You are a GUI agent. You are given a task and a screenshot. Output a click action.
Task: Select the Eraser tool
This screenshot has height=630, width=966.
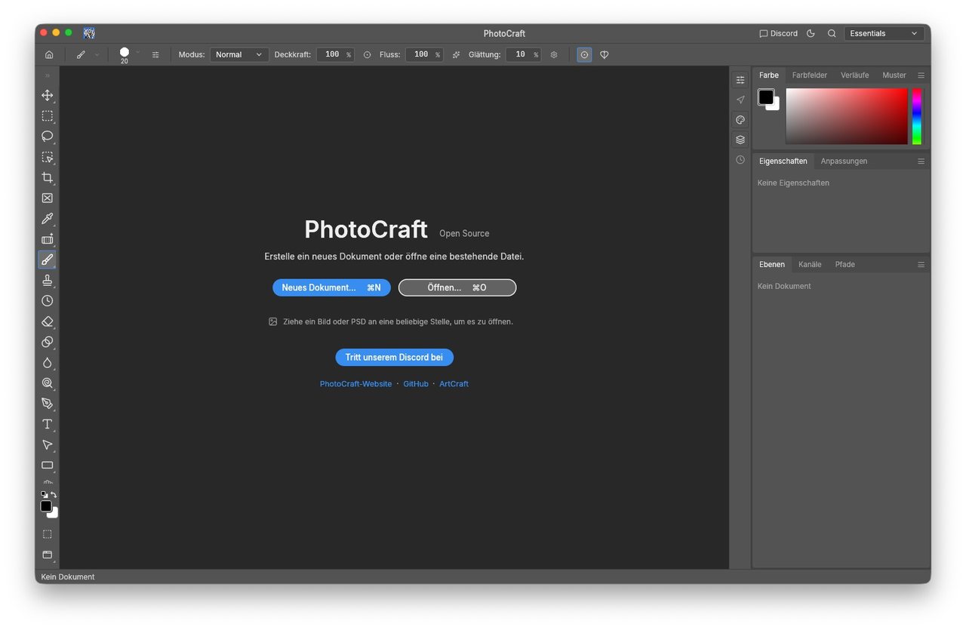[x=47, y=321]
